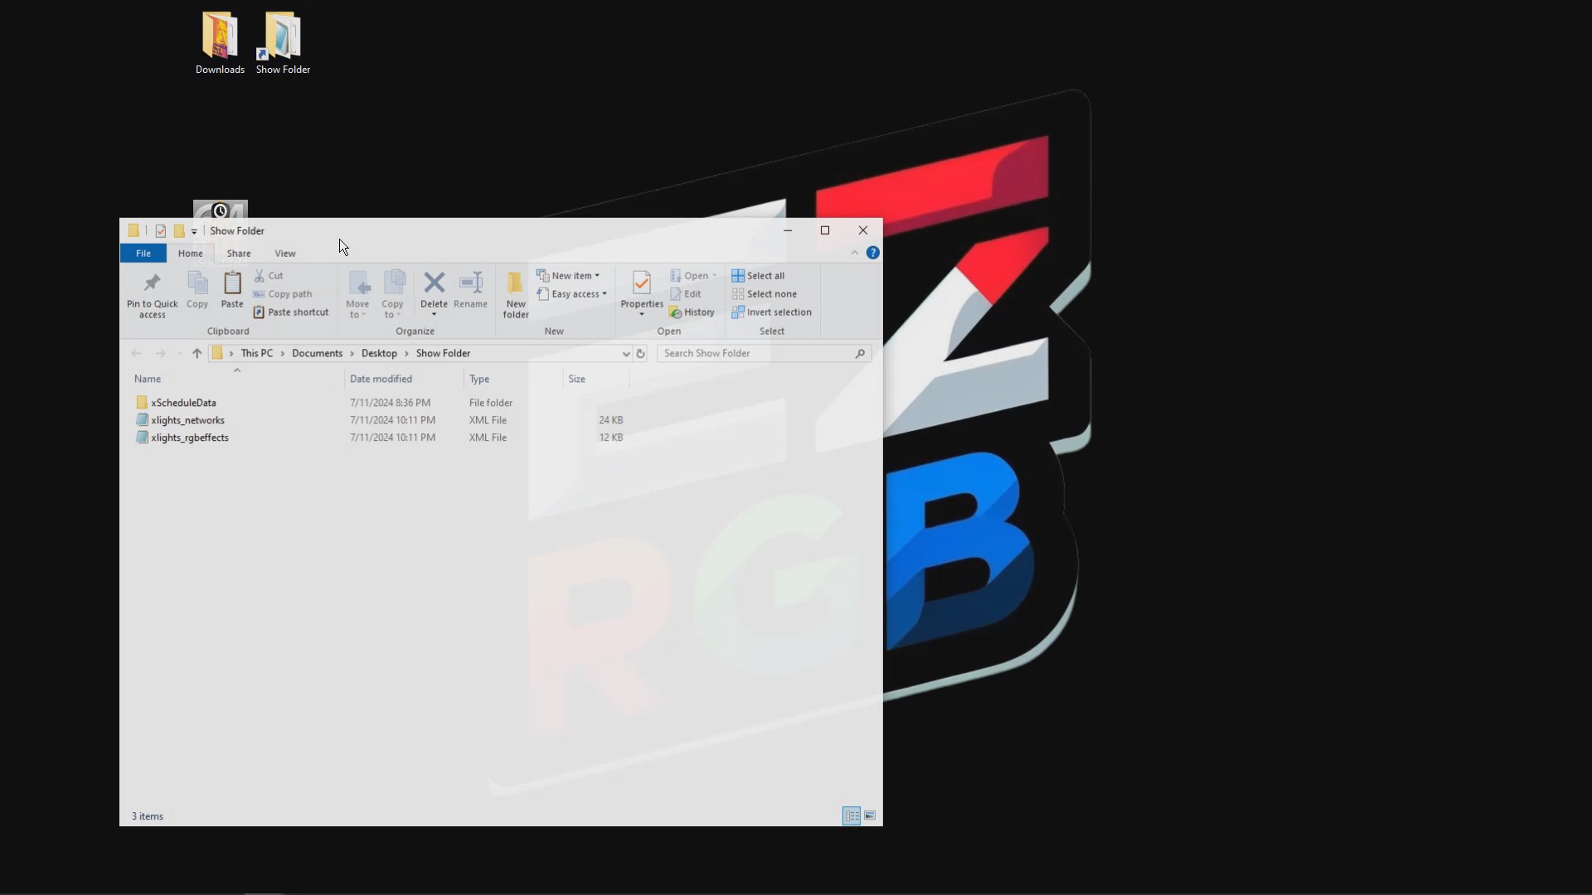The height and width of the screenshot is (895, 1592).
Task: Collapse the ribbon with chevron
Action: (855, 253)
